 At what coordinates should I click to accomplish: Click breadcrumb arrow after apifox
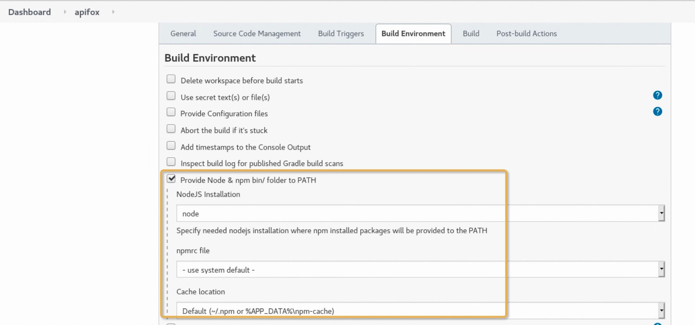[113, 12]
